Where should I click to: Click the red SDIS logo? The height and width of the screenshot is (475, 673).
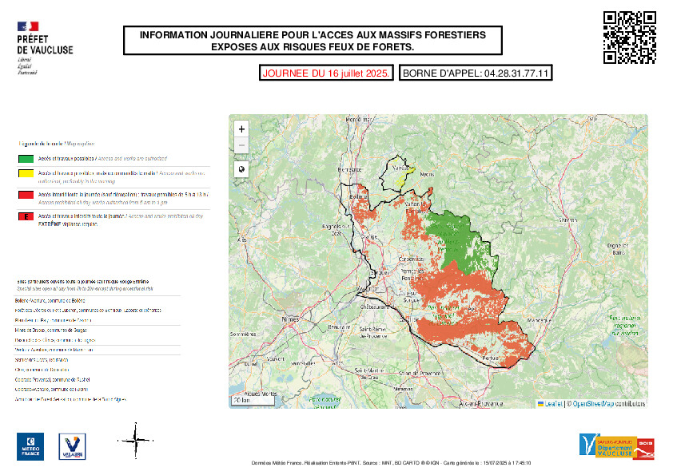tap(644, 448)
